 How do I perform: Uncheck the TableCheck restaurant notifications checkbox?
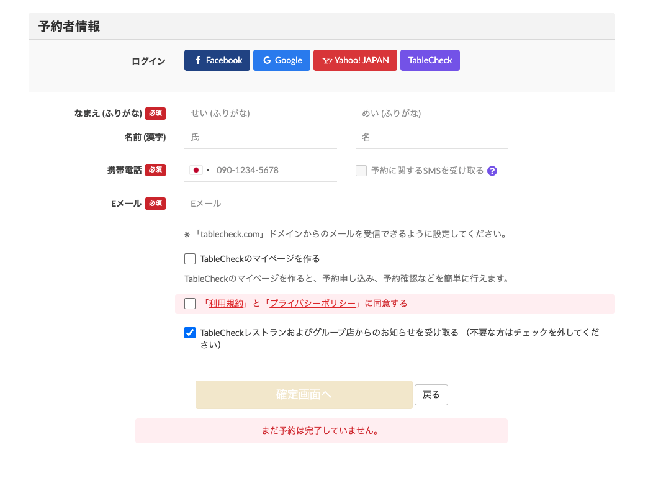click(x=190, y=333)
